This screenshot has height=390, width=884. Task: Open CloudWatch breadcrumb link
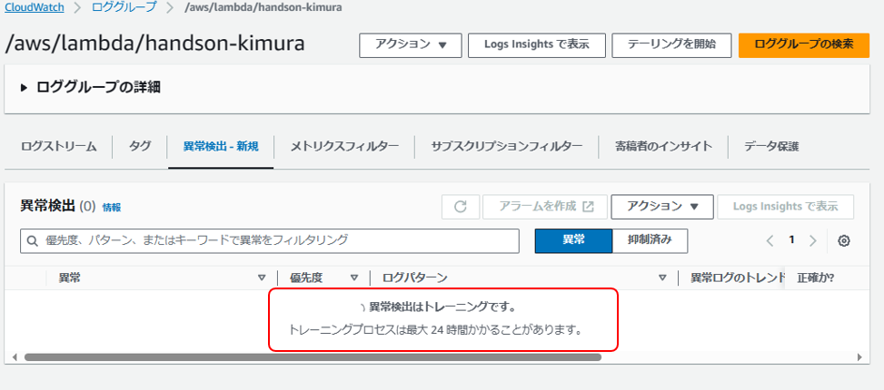(35, 8)
